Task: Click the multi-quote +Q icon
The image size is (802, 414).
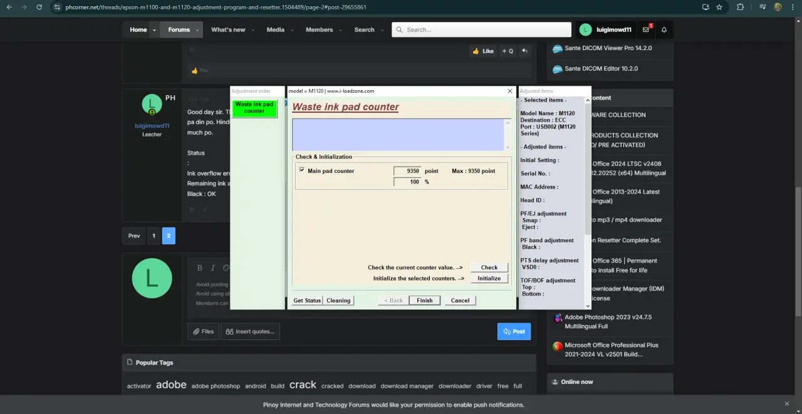Action: pyautogui.click(x=508, y=51)
